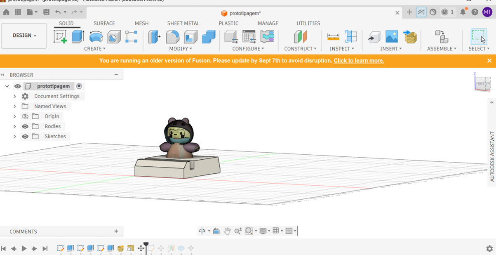
Task: Hide the Bodies folder
Action: (x=25, y=126)
